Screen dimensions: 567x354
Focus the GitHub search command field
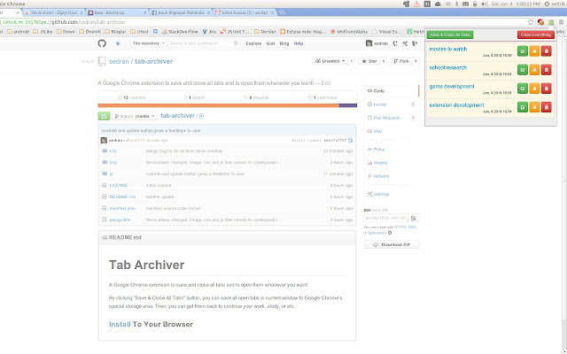coord(203,43)
